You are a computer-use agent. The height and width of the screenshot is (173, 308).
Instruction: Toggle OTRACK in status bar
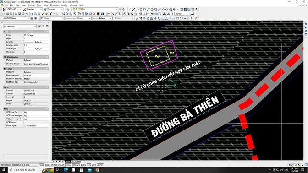pos(76,165)
